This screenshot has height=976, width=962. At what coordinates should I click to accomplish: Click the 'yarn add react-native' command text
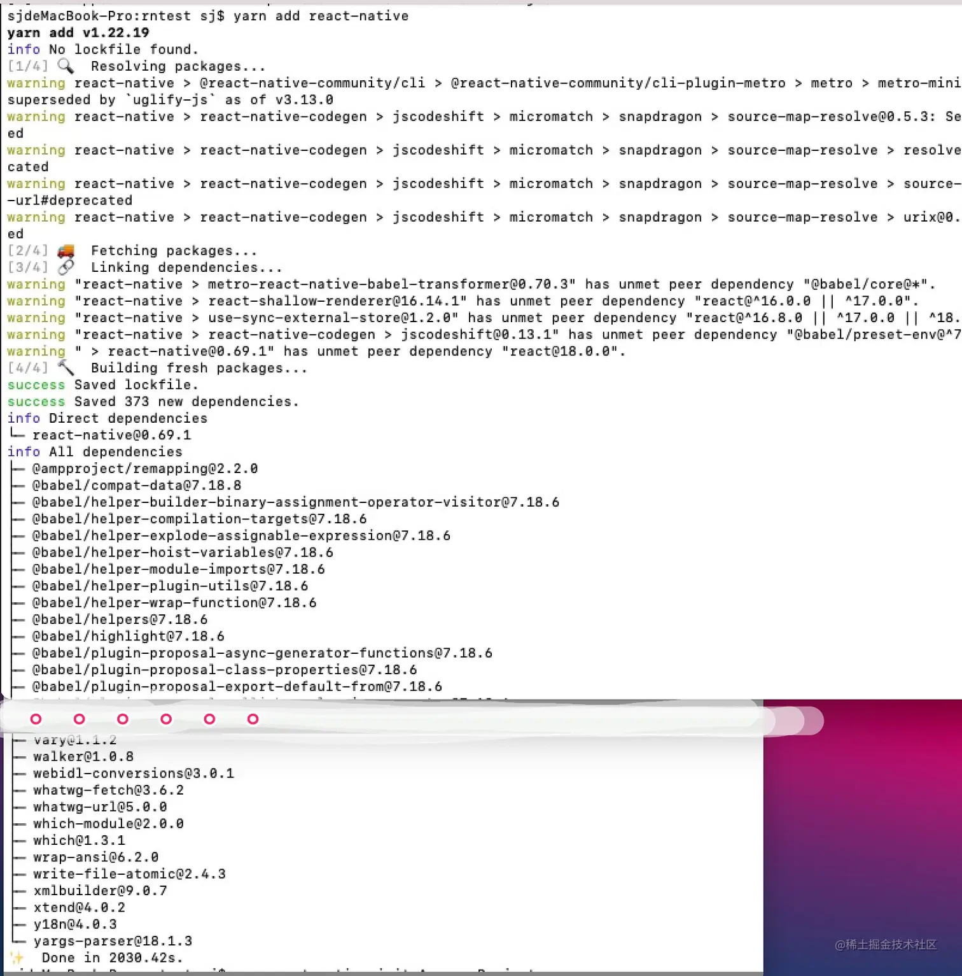coord(321,16)
